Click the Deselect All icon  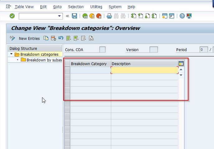83,38
